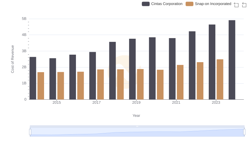The width and height of the screenshot is (250, 144).
Task: Click the Snap-on bar for 2017
Action: (100, 84)
